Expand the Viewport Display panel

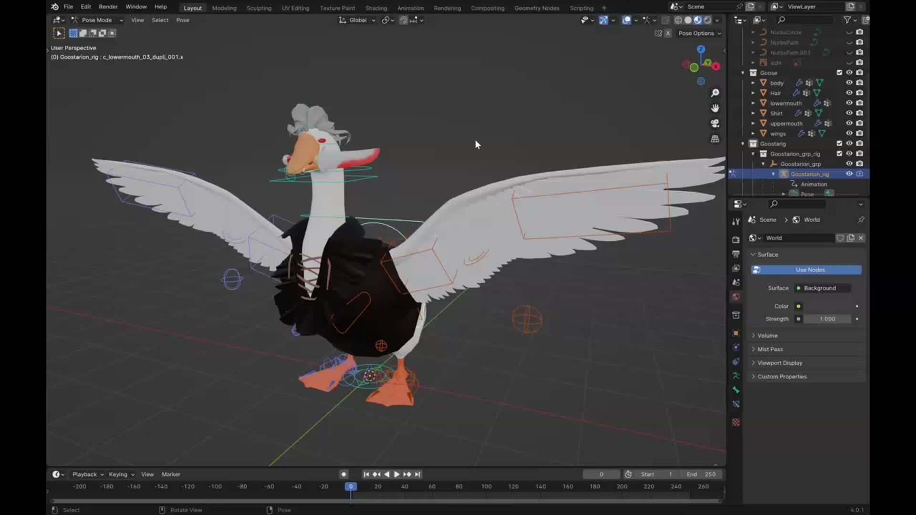click(780, 363)
